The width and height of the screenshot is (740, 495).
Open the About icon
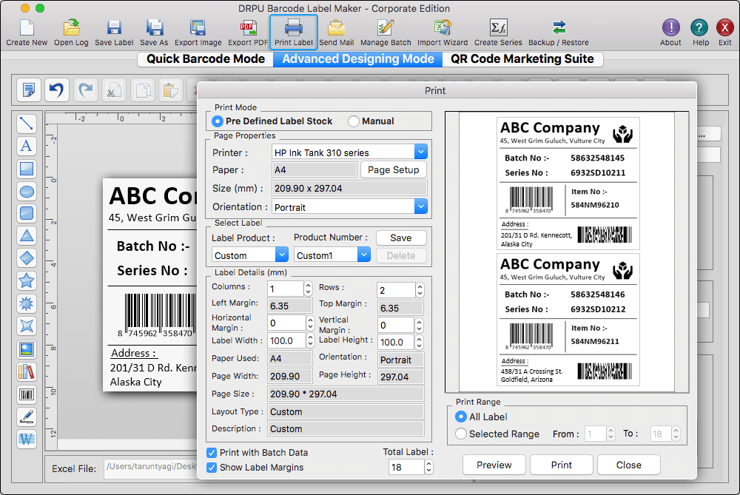tap(670, 32)
